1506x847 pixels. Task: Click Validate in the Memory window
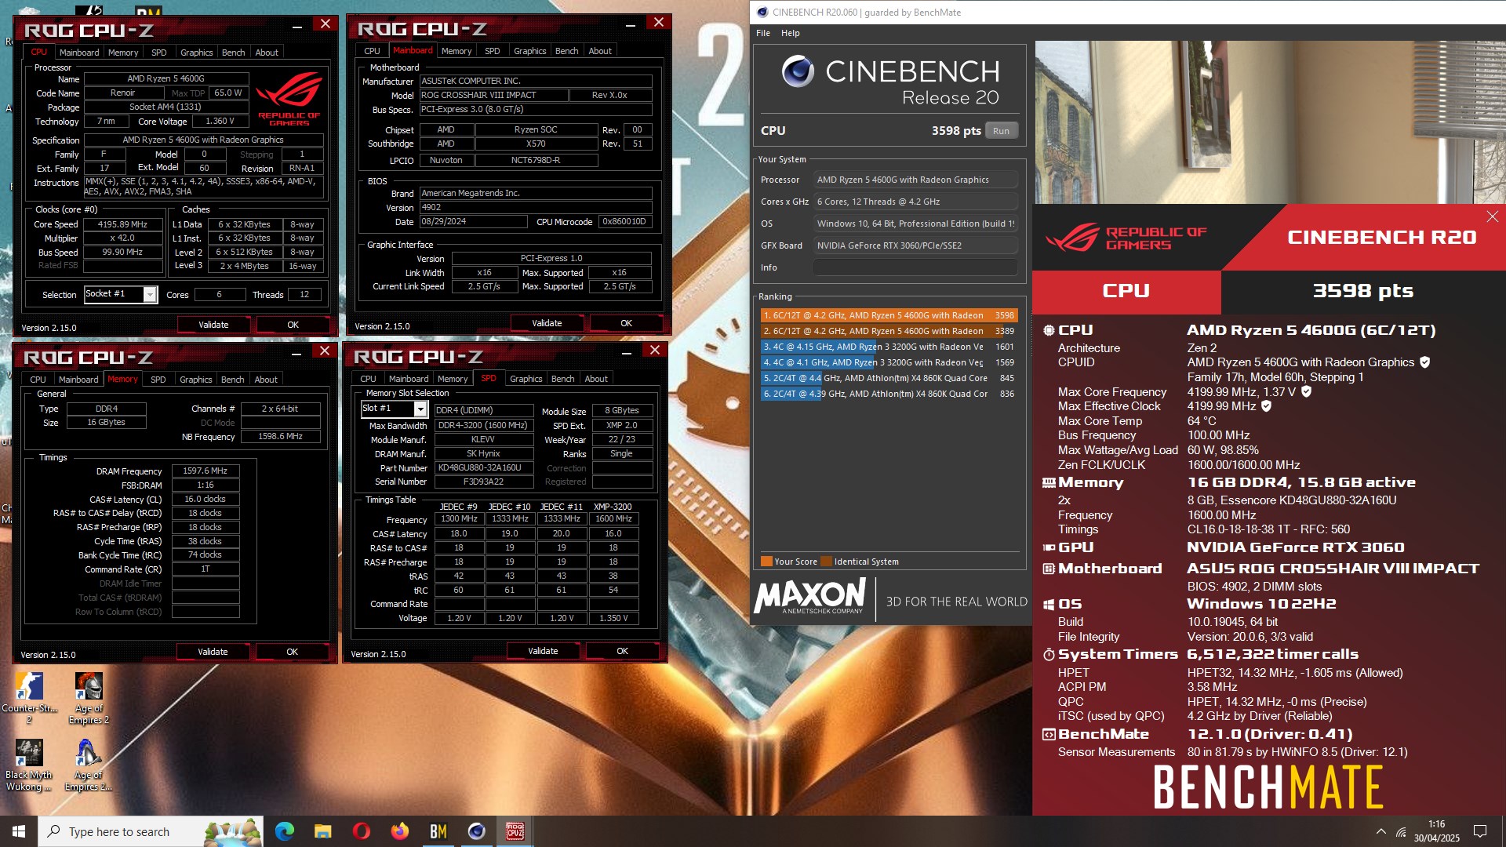(213, 652)
